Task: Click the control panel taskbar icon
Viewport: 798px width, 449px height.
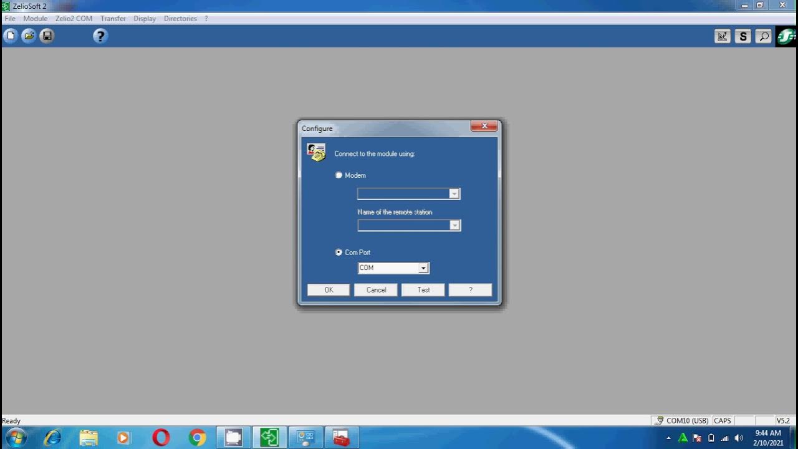Action: coord(305,438)
